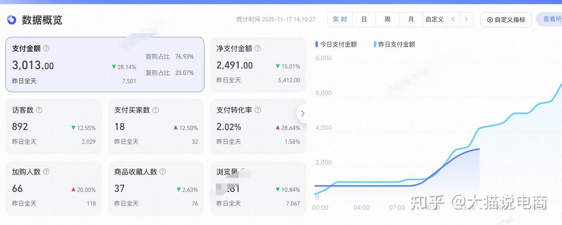Click the 10.84% decrease indicator
Image resolution: width=562 pixels, height=225 pixels.
(288, 189)
